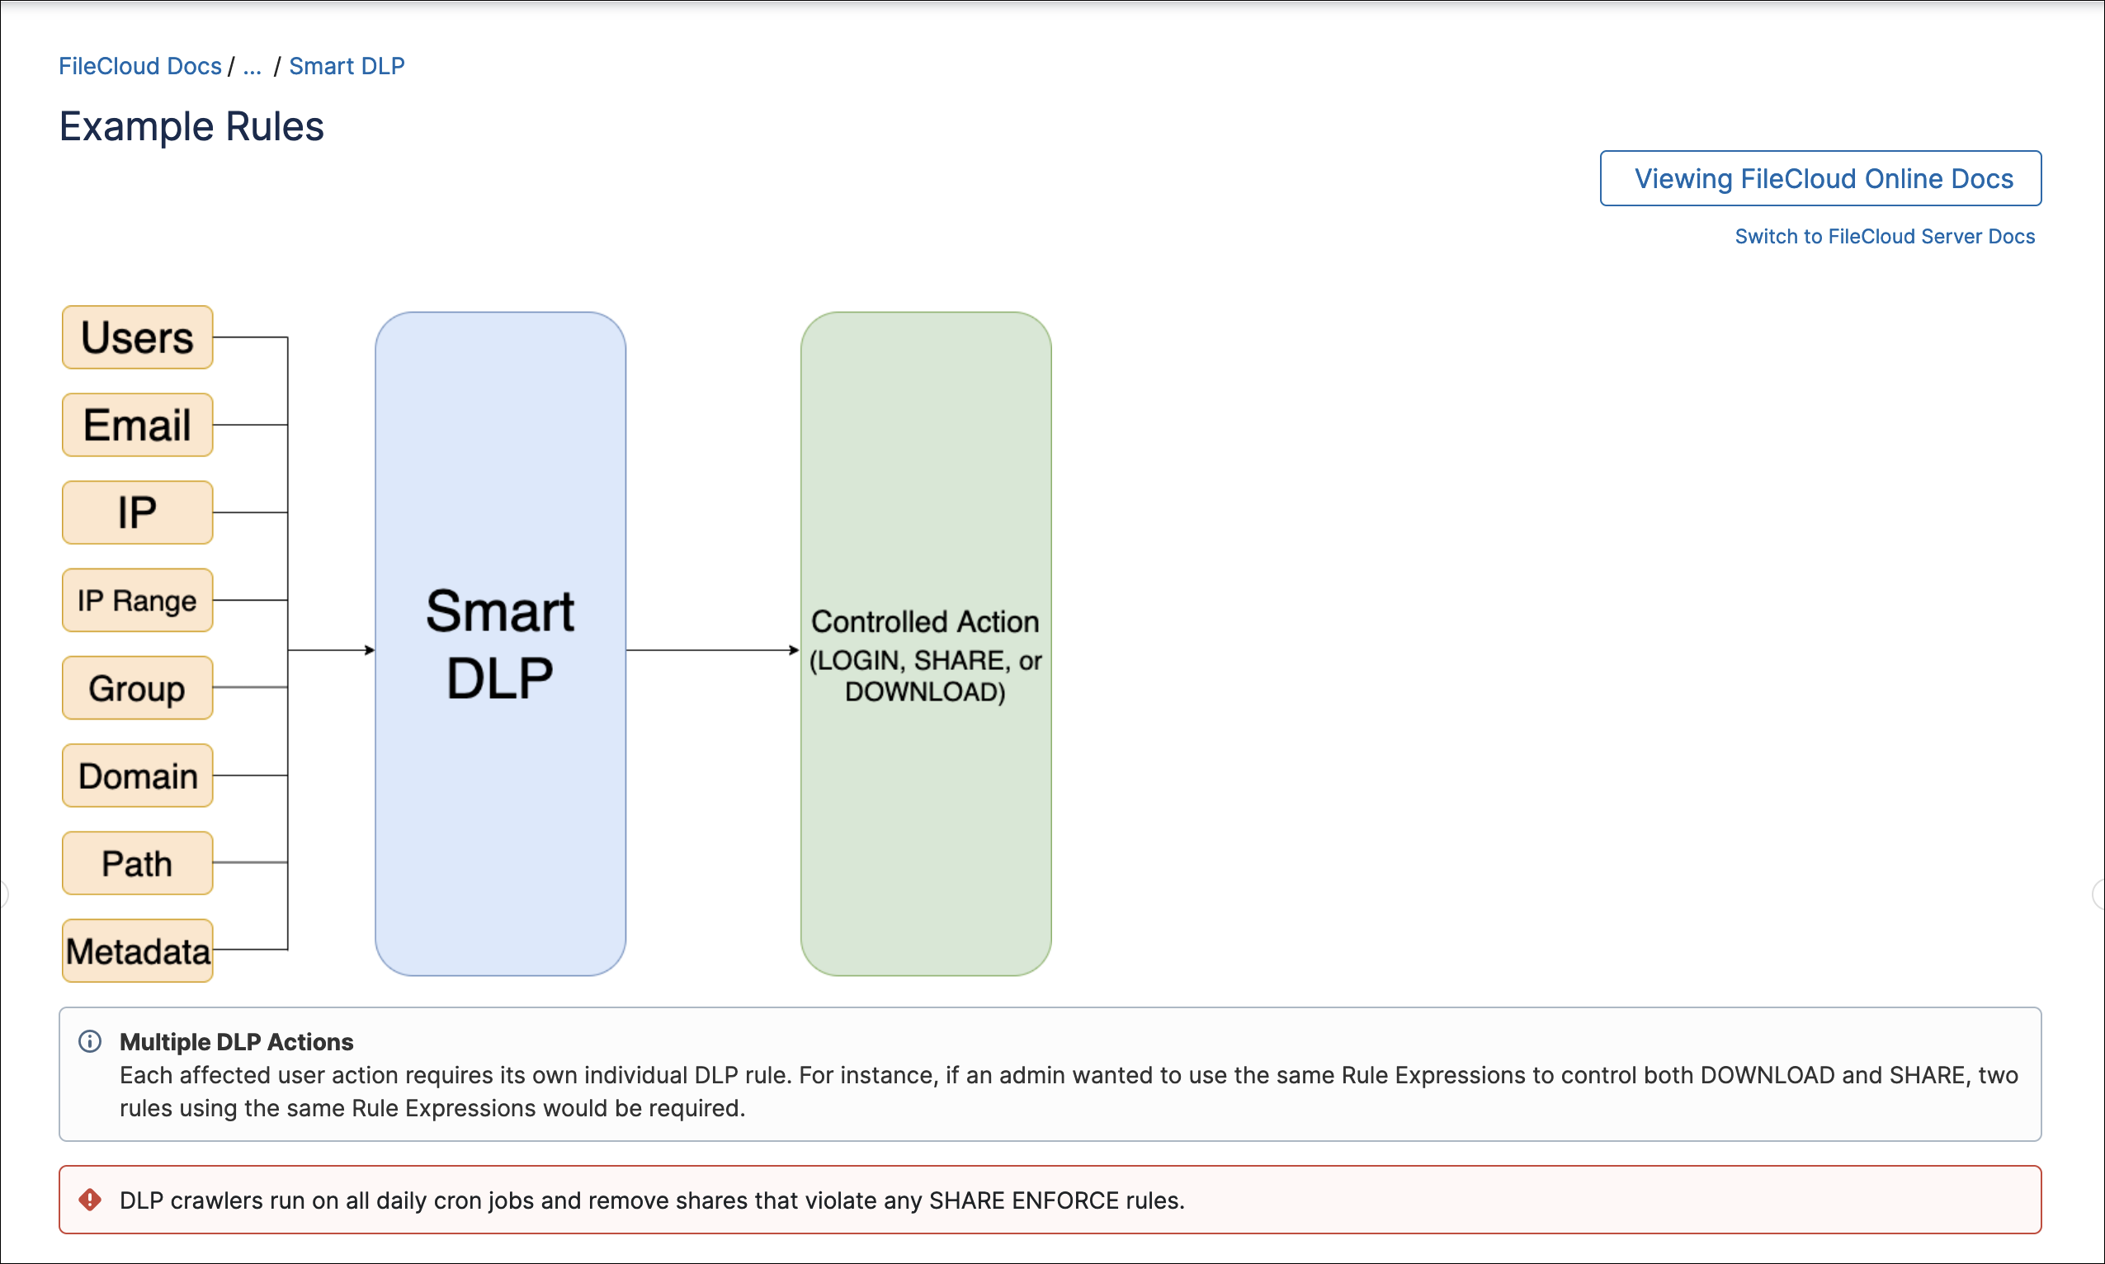2105x1264 pixels.
Task: Click the Email input node
Action: [134, 422]
